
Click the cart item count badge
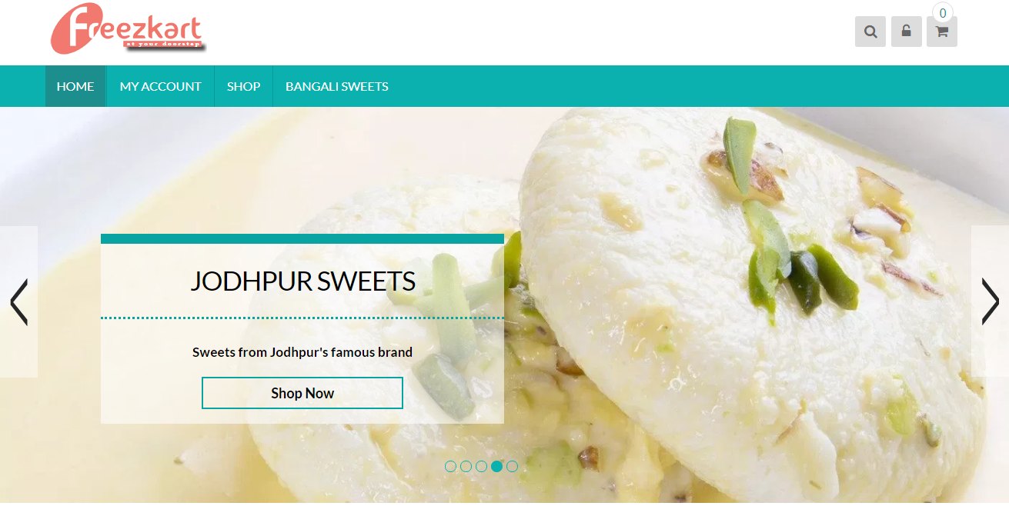[943, 13]
